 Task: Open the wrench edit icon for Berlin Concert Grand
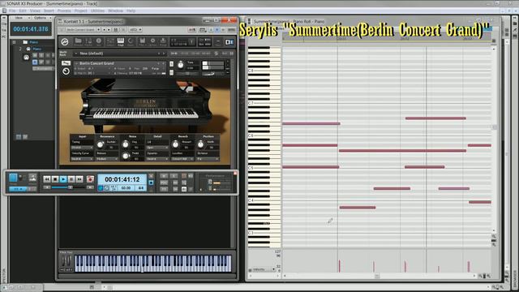click(66, 63)
